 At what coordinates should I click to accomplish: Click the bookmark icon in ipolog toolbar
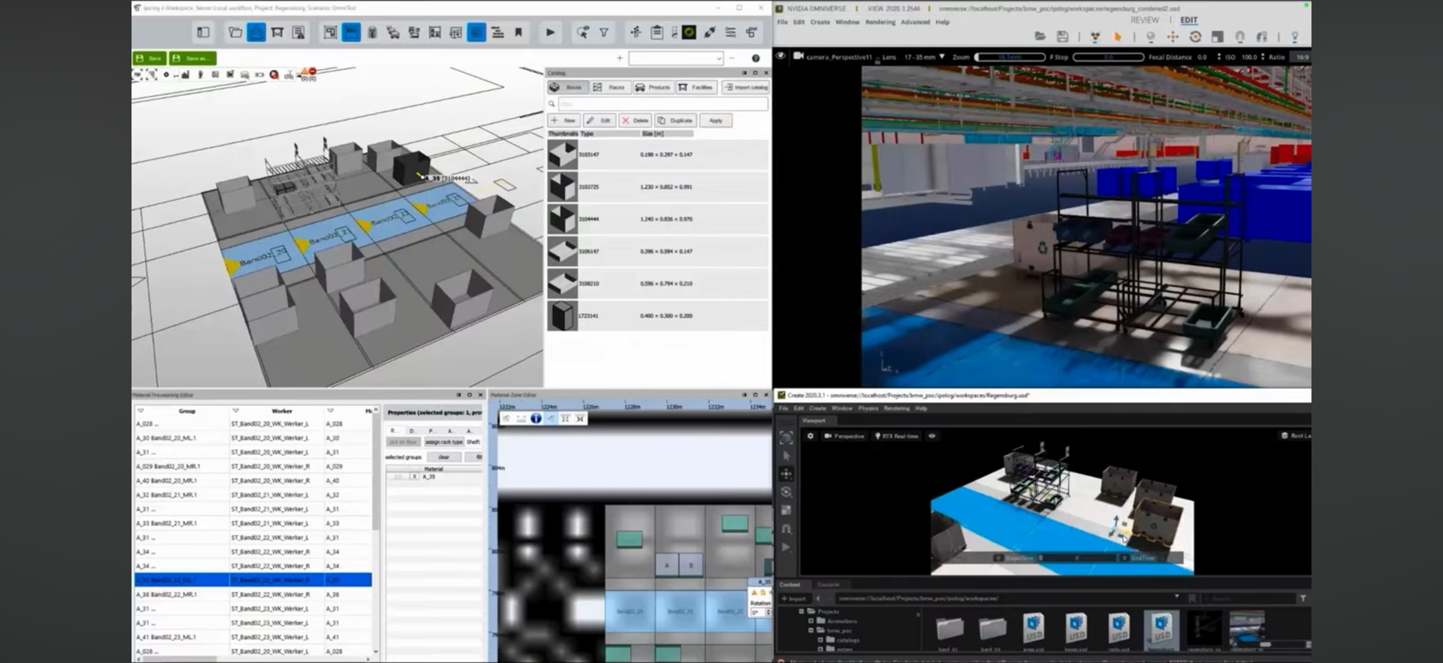519,32
